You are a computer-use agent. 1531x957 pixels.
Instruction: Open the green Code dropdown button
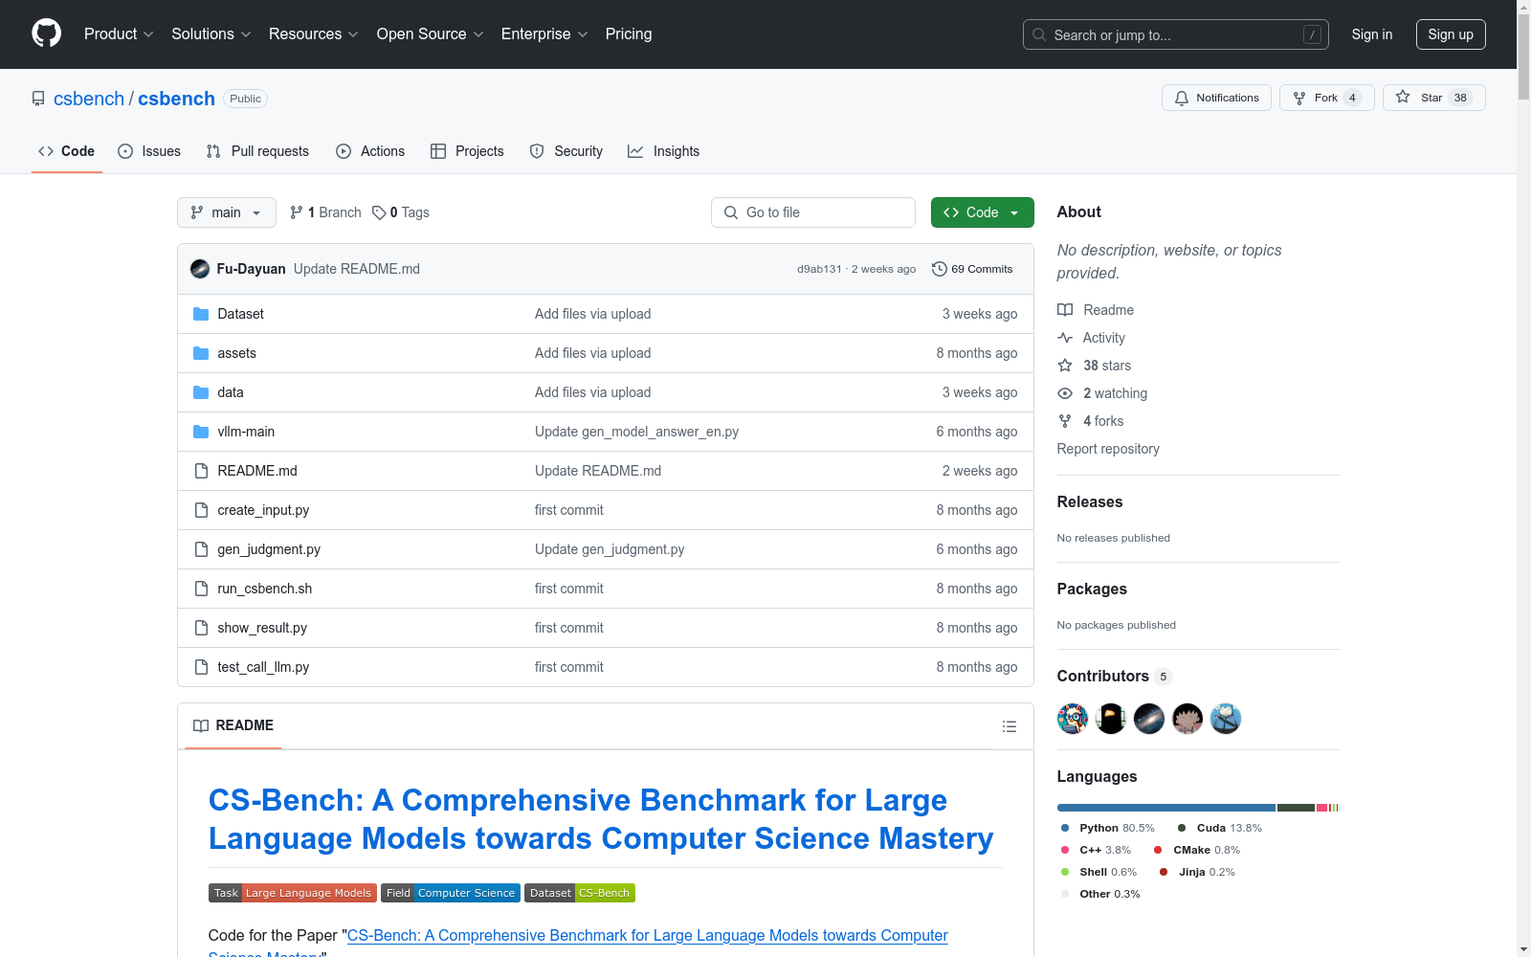[983, 212]
